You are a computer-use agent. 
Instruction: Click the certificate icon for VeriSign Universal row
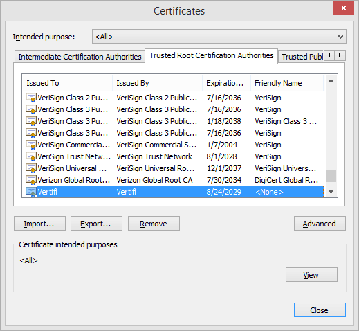tap(31, 168)
